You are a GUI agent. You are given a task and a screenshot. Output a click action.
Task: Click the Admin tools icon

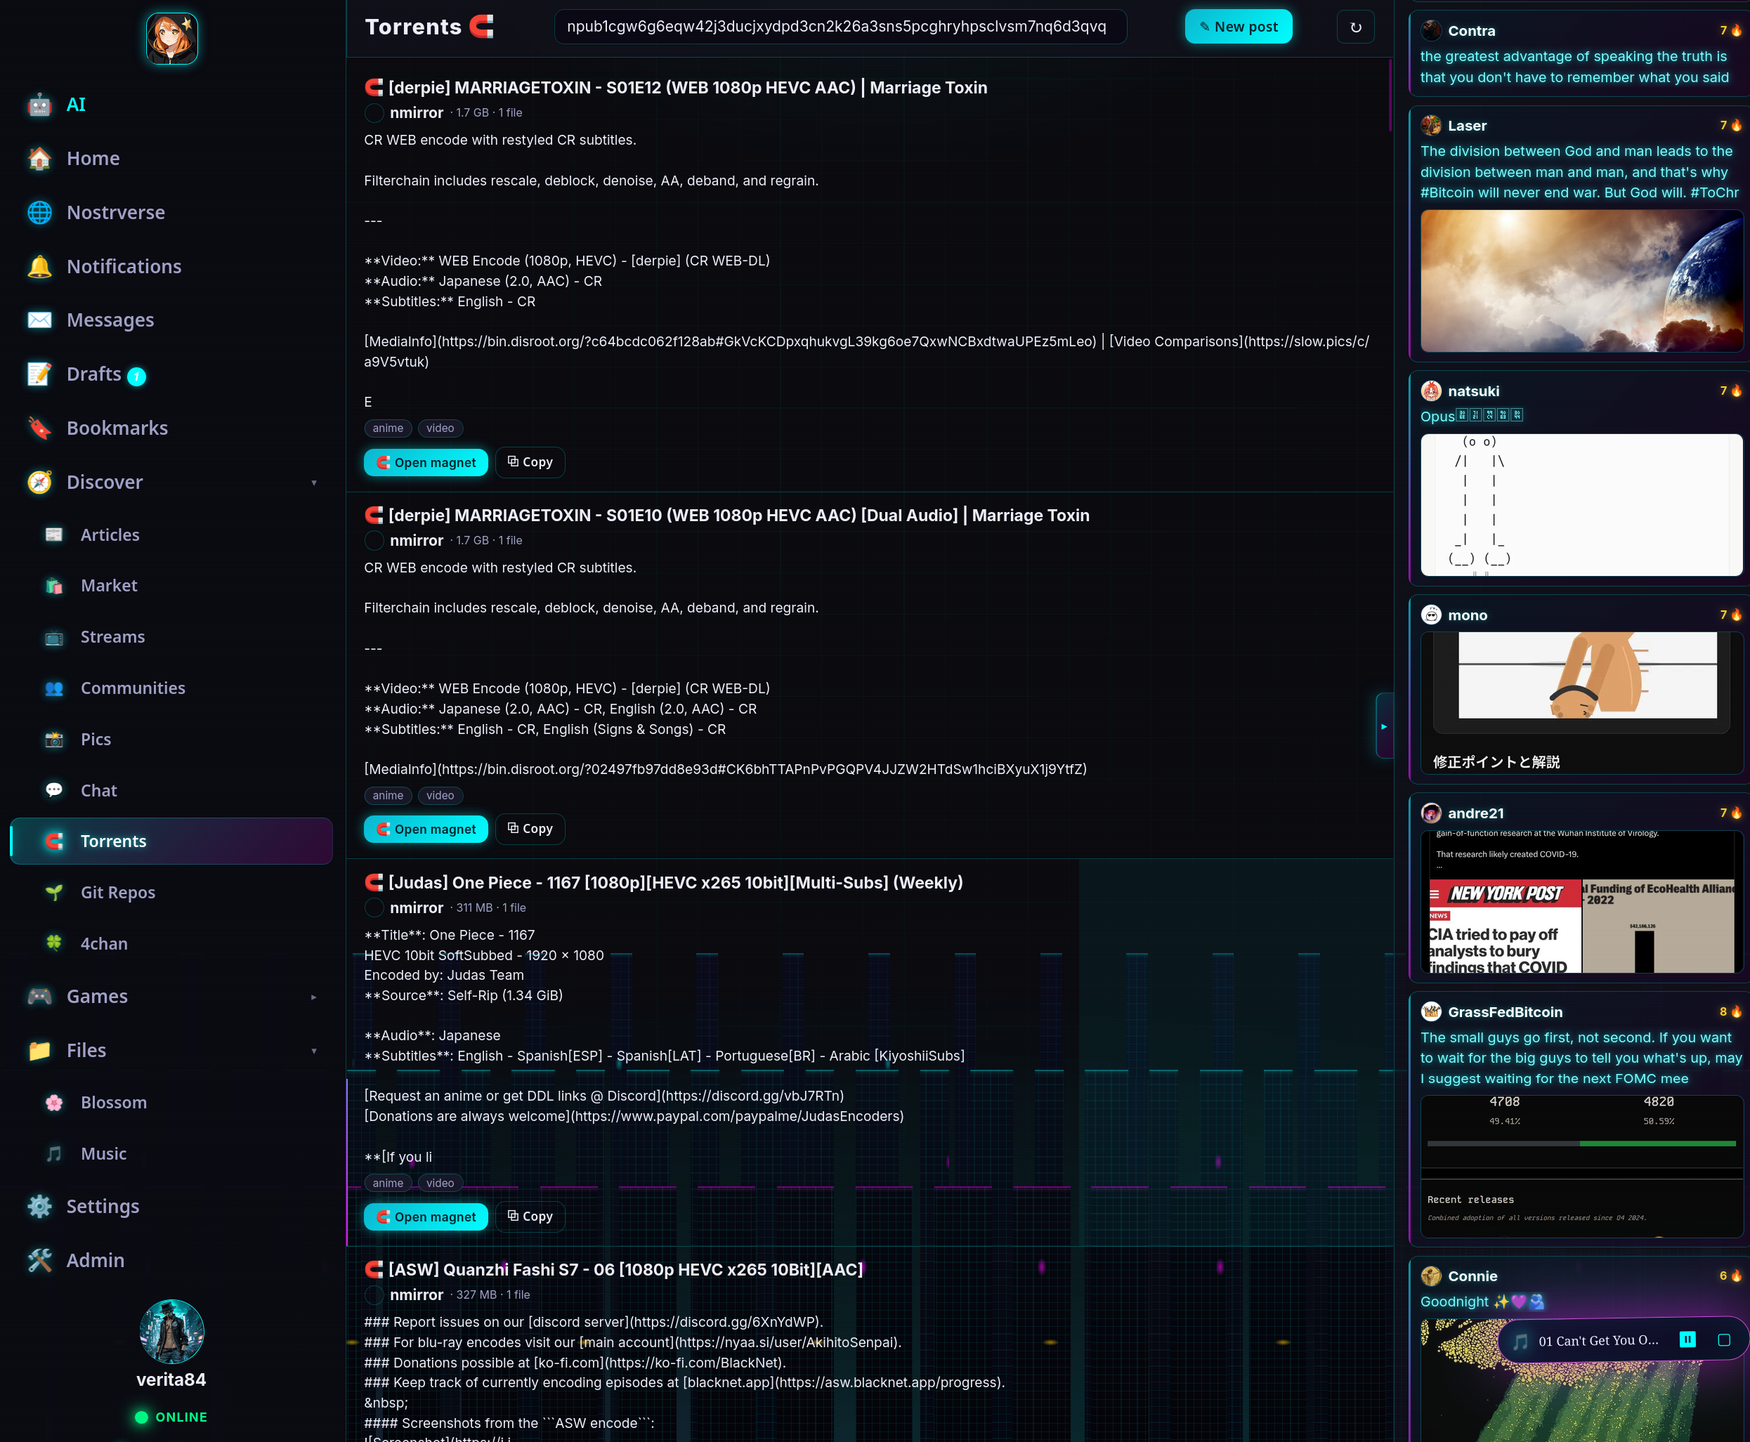click(39, 1260)
